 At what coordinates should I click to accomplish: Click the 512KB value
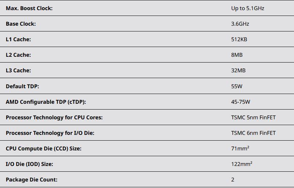[239, 39]
